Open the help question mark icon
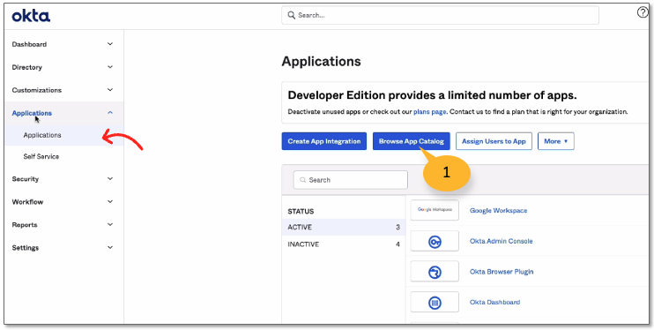 tap(643, 13)
